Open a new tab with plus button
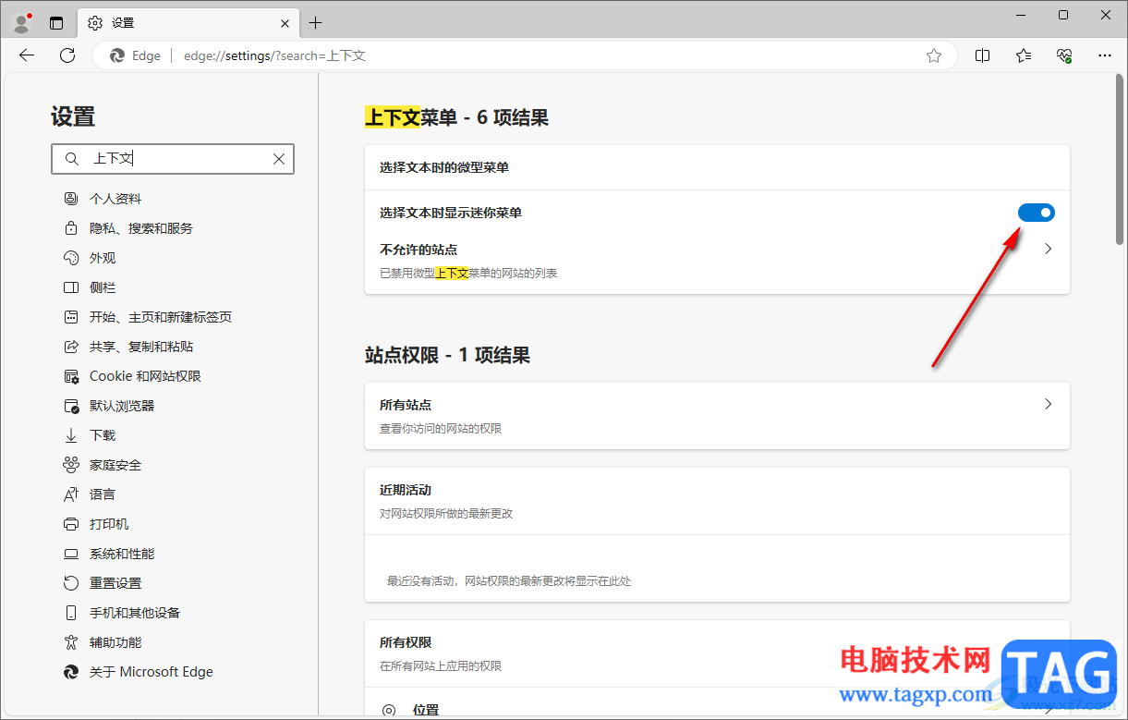The image size is (1128, 720). 316,23
